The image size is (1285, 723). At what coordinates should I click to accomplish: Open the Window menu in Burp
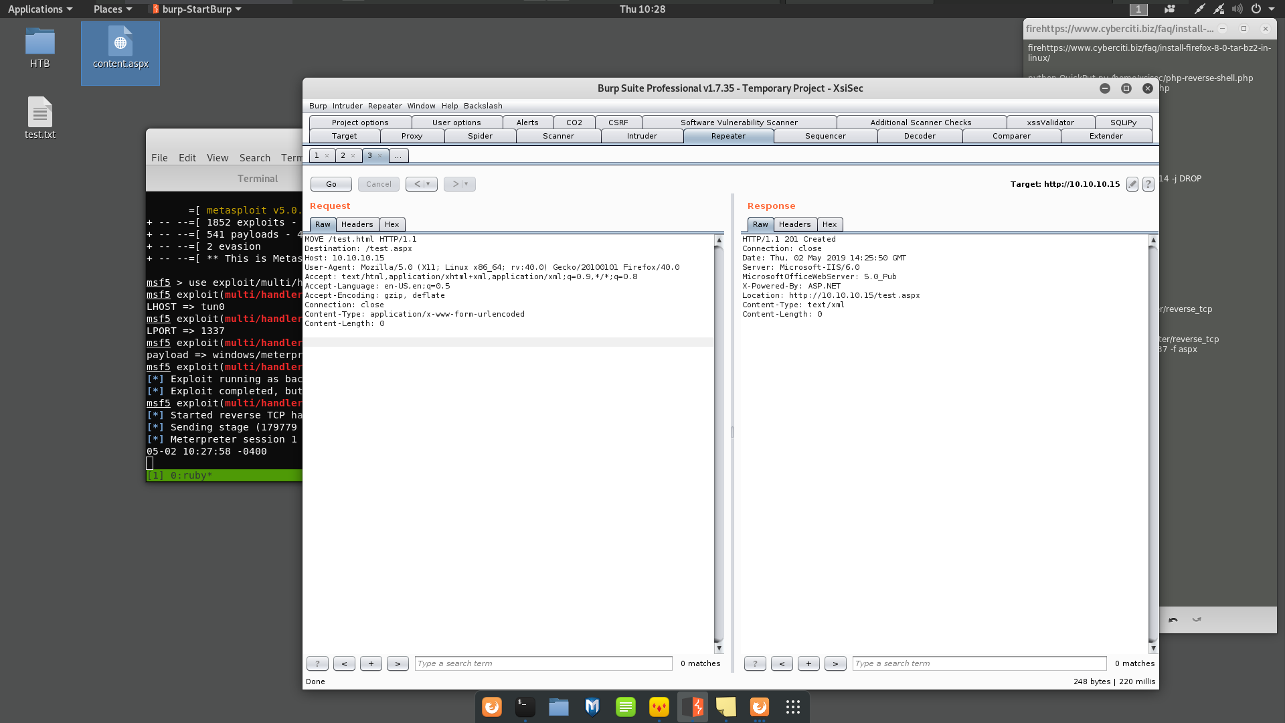[x=422, y=106]
